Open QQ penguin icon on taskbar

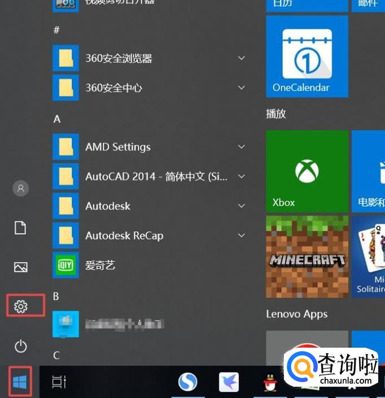(x=270, y=382)
